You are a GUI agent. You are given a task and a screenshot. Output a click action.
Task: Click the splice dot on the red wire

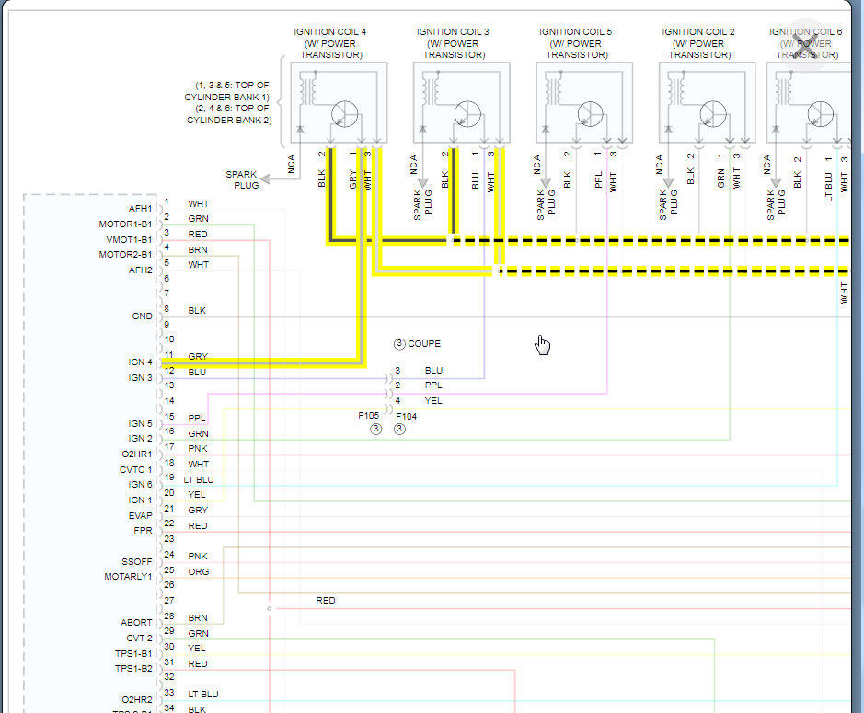269,608
